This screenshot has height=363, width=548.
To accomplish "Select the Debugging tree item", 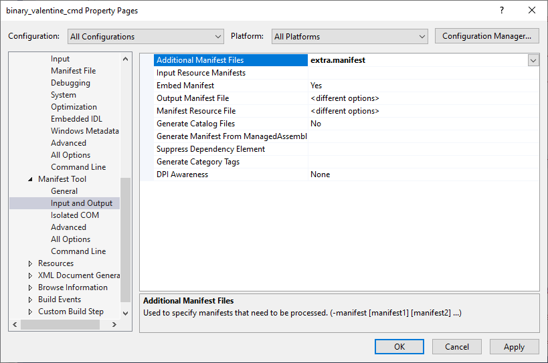I will click(x=71, y=83).
